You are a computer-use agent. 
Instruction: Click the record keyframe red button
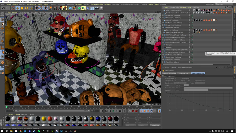[133, 111]
